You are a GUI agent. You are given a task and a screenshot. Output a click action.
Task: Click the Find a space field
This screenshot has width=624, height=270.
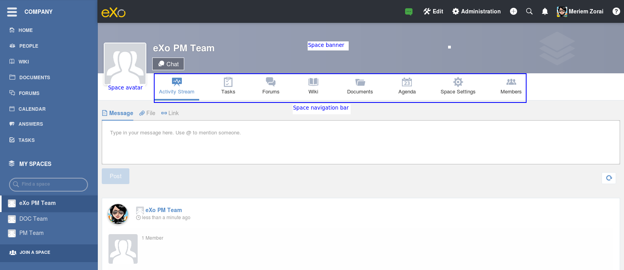[x=49, y=184]
